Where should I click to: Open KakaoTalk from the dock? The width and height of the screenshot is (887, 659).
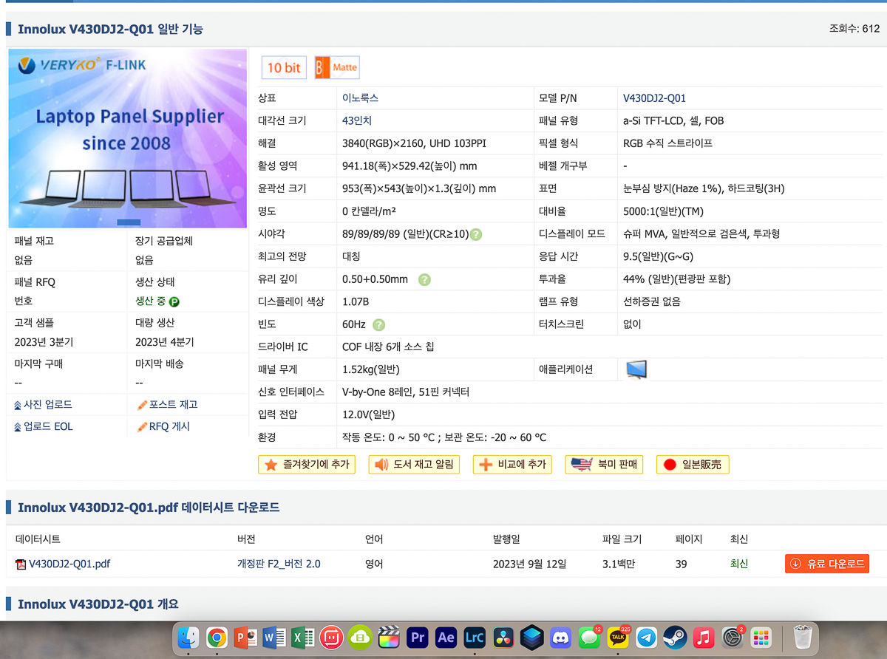tap(618, 636)
